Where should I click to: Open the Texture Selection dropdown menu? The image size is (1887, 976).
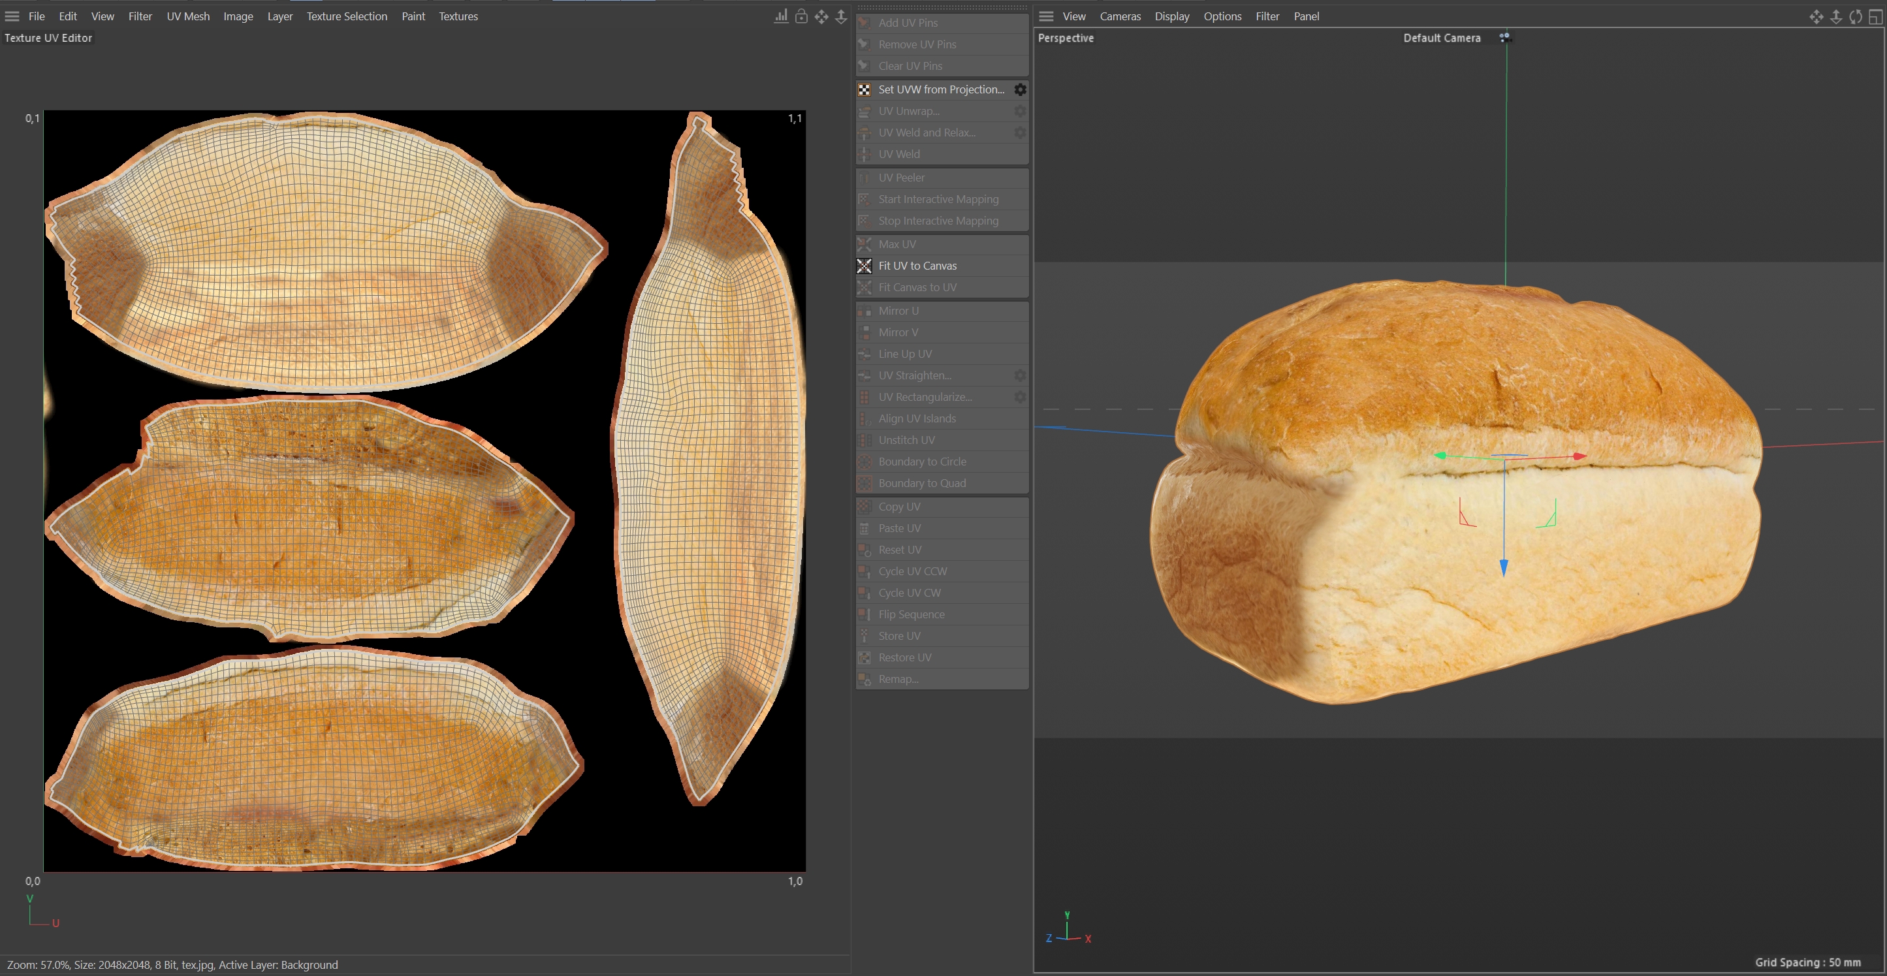(347, 16)
